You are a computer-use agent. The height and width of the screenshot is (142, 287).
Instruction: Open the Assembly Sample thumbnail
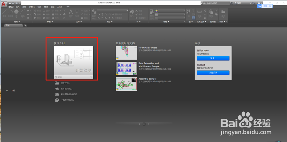tap(126, 84)
